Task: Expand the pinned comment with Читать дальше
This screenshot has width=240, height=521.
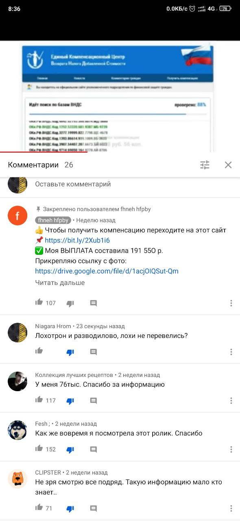Action: pyautogui.click(x=60, y=282)
